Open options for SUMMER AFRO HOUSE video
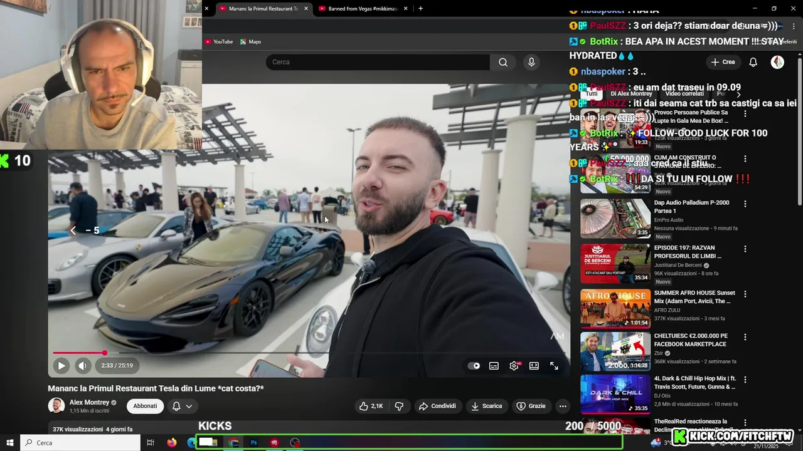Screen dimensions: 803x451 click(745, 294)
